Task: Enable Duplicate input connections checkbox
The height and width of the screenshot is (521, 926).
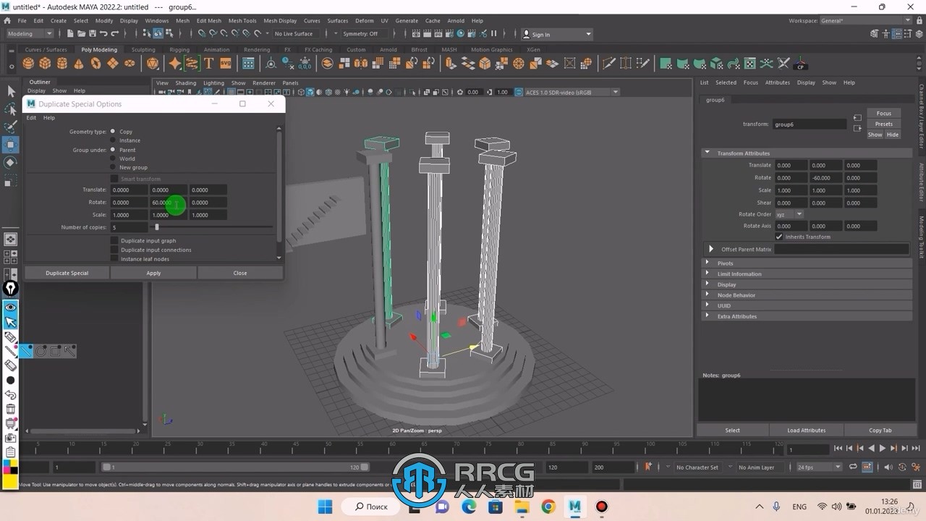Action: [114, 250]
